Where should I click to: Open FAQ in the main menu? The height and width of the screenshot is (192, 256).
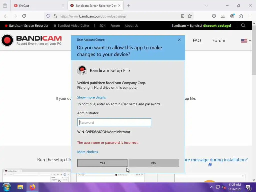click(x=197, y=40)
